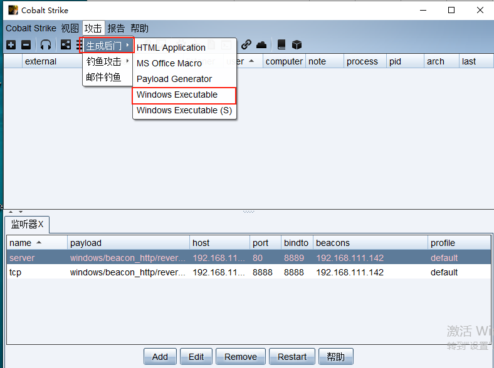Click the plus (new connection) toolbar icon
This screenshot has width=494, height=368.
[11, 45]
